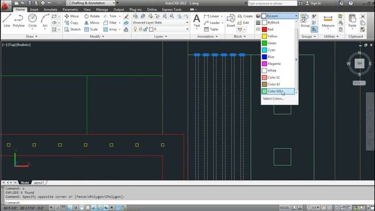
Task: Click the ViewCube TOP face
Action: pos(359,63)
